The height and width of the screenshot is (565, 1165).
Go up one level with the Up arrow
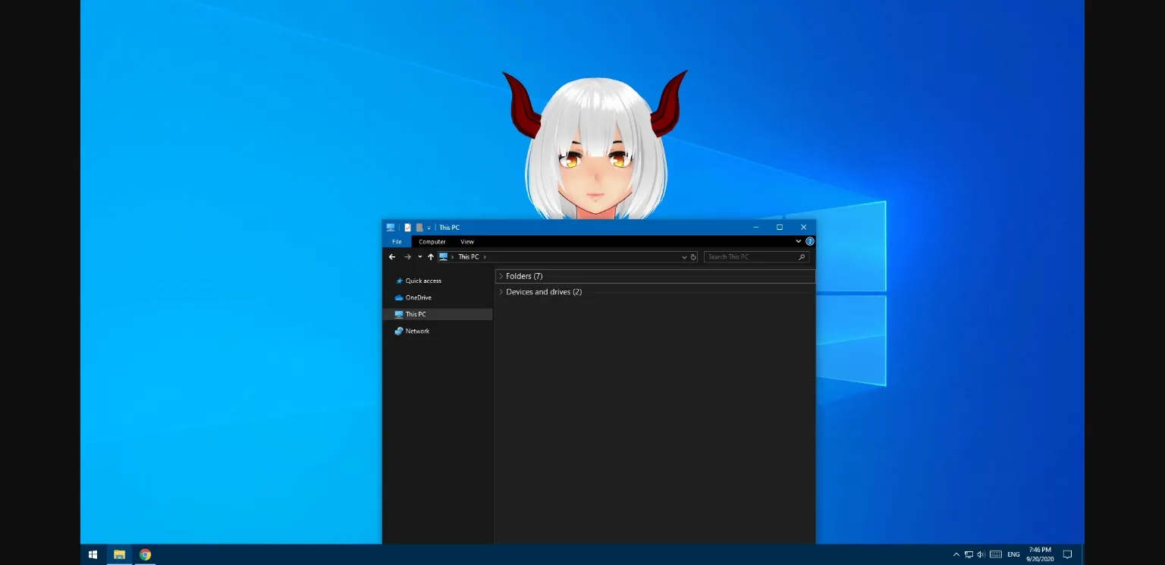coord(430,256)
